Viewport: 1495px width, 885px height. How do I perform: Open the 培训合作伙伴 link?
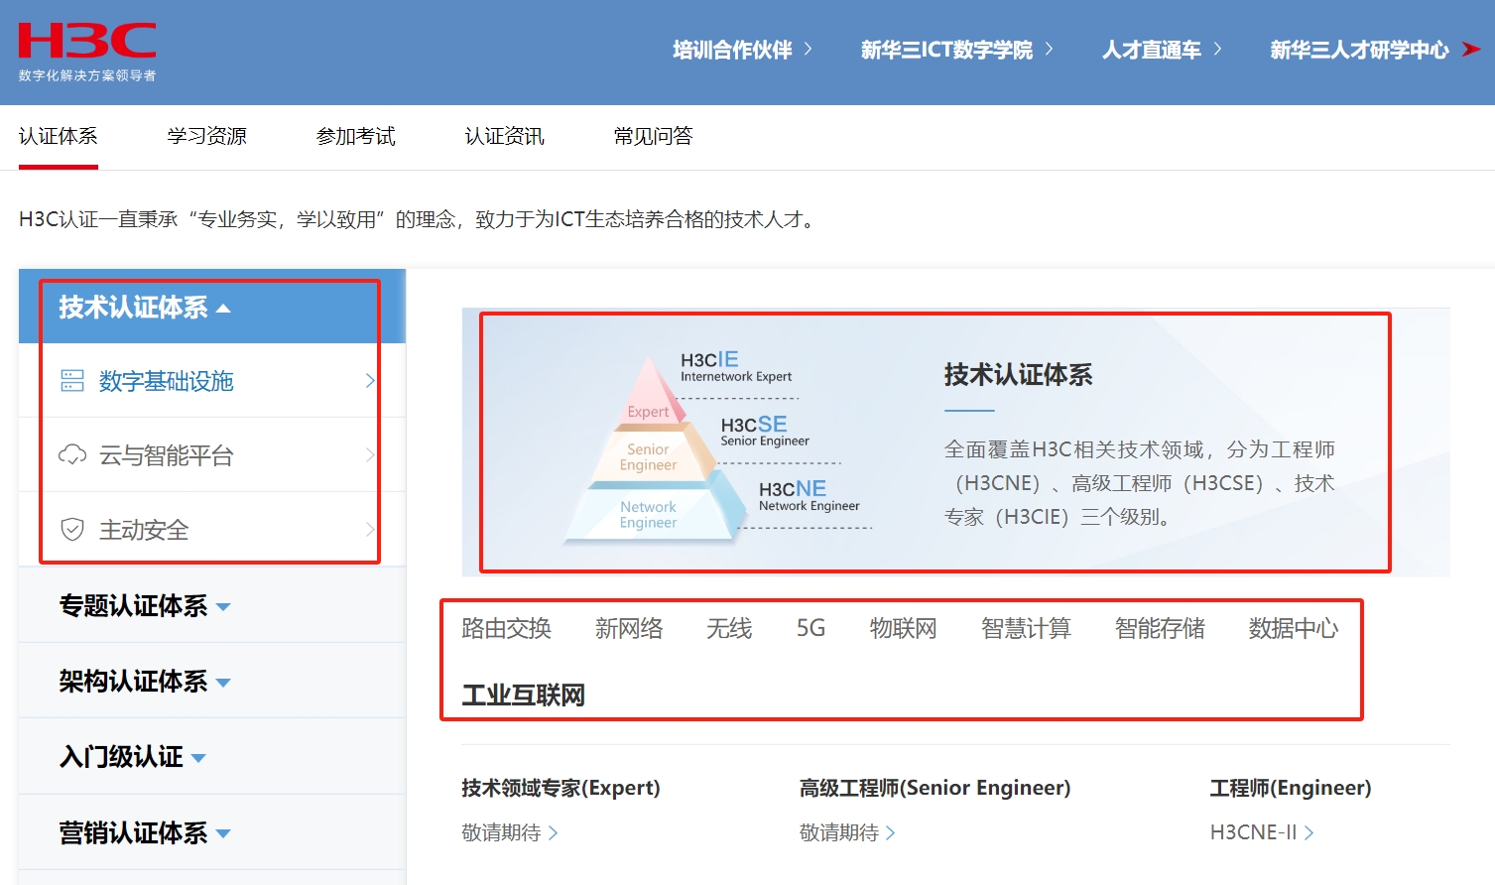[x=732, y=50]
